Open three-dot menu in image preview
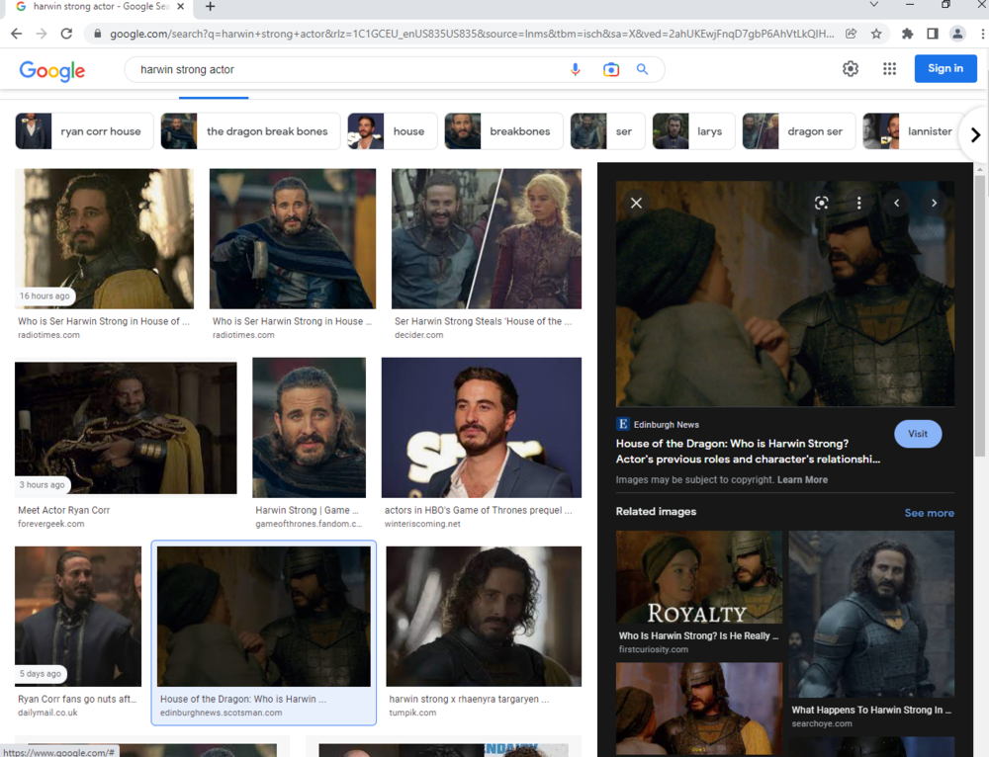This screenshot has height=757, width=989. tap(858, 203)
